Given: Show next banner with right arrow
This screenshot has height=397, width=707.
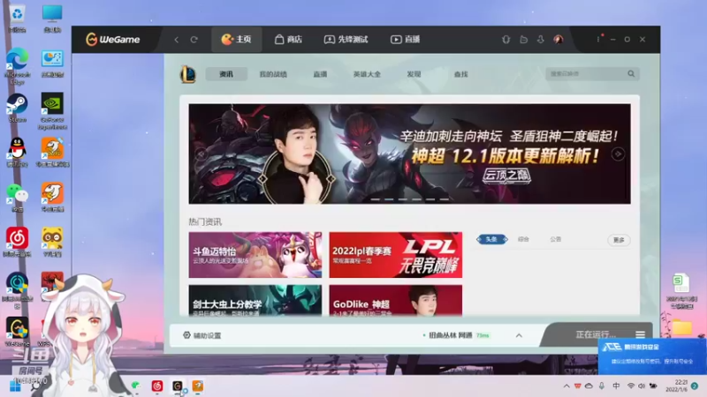Looking at the screenshot, I should point(618,154).
